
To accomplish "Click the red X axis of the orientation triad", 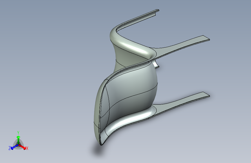I will [x=22, y=147].
